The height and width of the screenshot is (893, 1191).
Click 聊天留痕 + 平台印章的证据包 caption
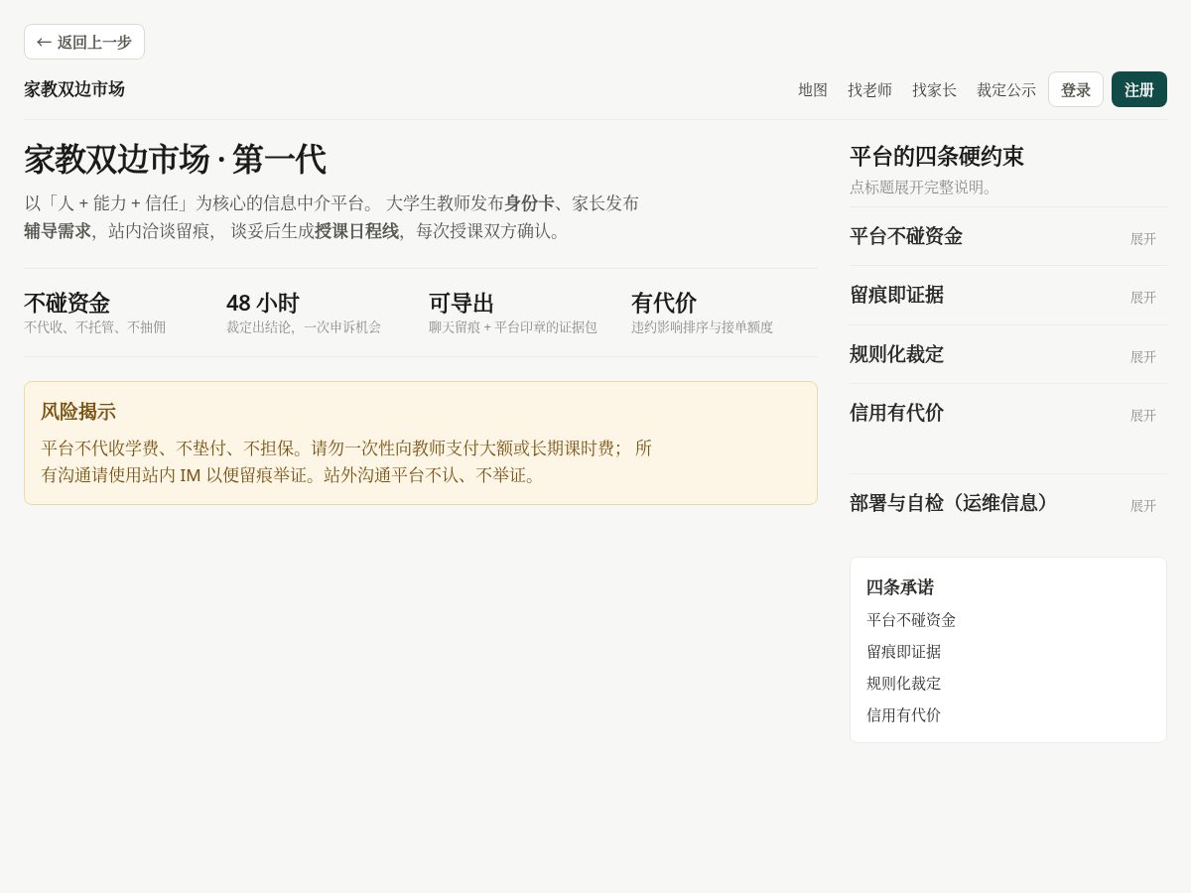(x=513, y=327)
